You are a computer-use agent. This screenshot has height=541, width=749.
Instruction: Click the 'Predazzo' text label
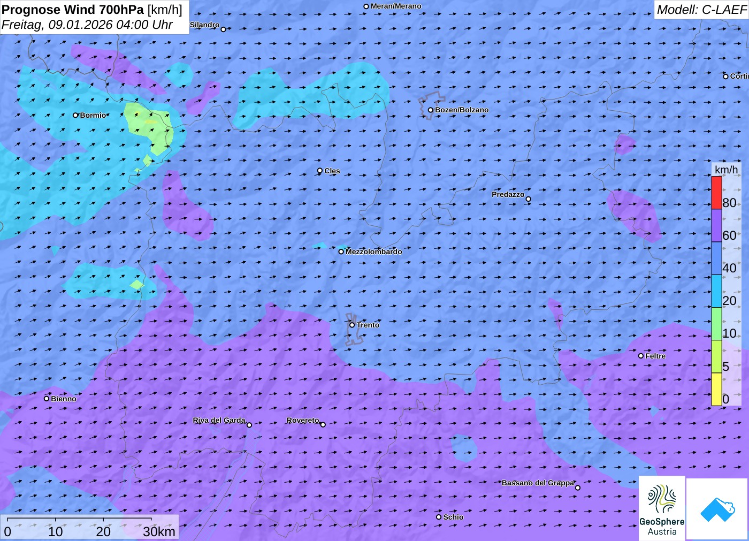point(508,194)
